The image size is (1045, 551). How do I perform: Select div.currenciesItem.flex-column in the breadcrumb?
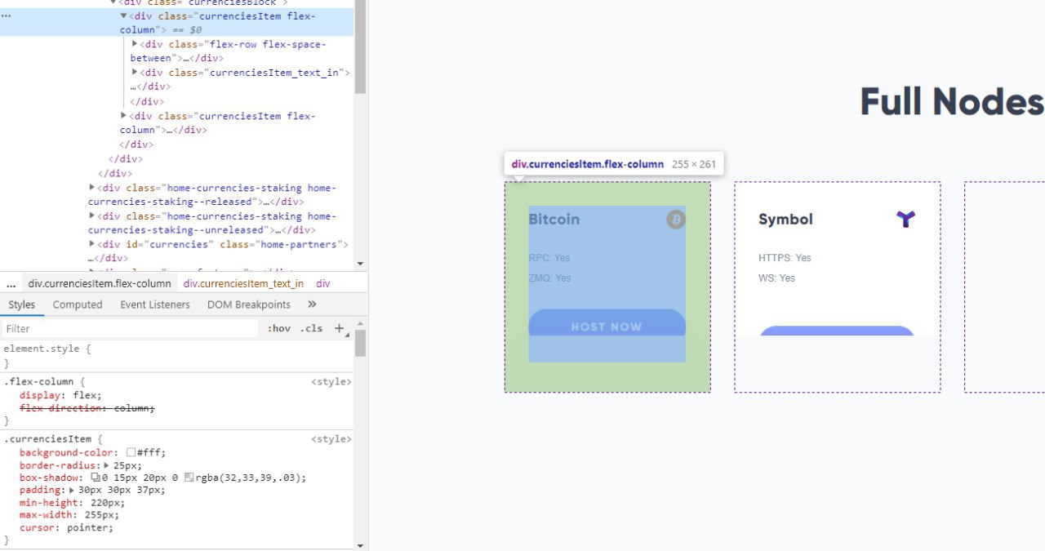[x=100, y=283]
